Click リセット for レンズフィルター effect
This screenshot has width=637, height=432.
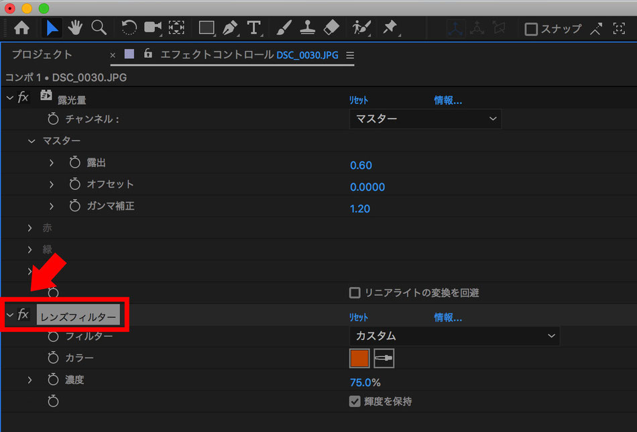(x=358, y=317)
